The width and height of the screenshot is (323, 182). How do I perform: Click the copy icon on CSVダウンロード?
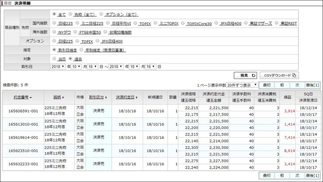coord(294,75)
